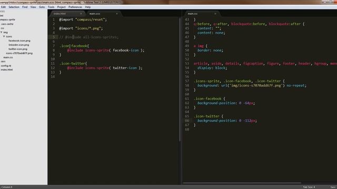
Task: Open the Preferences menu
Action: click(x=75, y=7)
